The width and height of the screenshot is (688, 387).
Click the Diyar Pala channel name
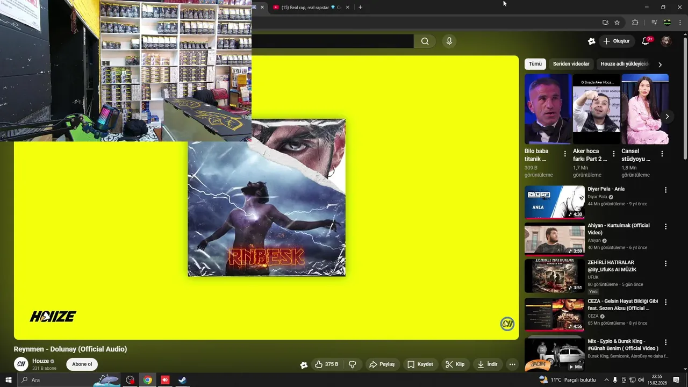[x=597, y=197]
